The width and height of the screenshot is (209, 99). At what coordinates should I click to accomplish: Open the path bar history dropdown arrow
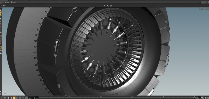tap(200, 2)
